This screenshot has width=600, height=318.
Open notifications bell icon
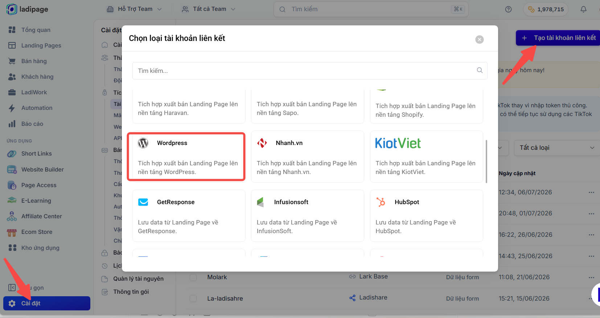tap(583, 9)
